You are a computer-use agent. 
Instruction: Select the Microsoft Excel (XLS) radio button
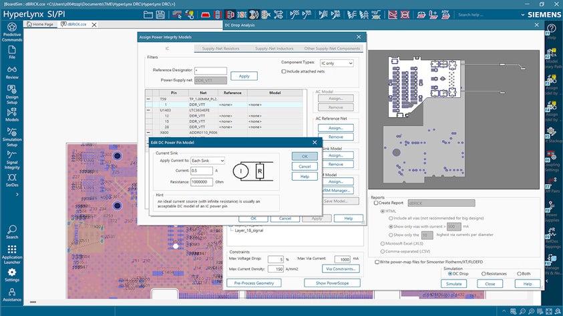(383, 243)
